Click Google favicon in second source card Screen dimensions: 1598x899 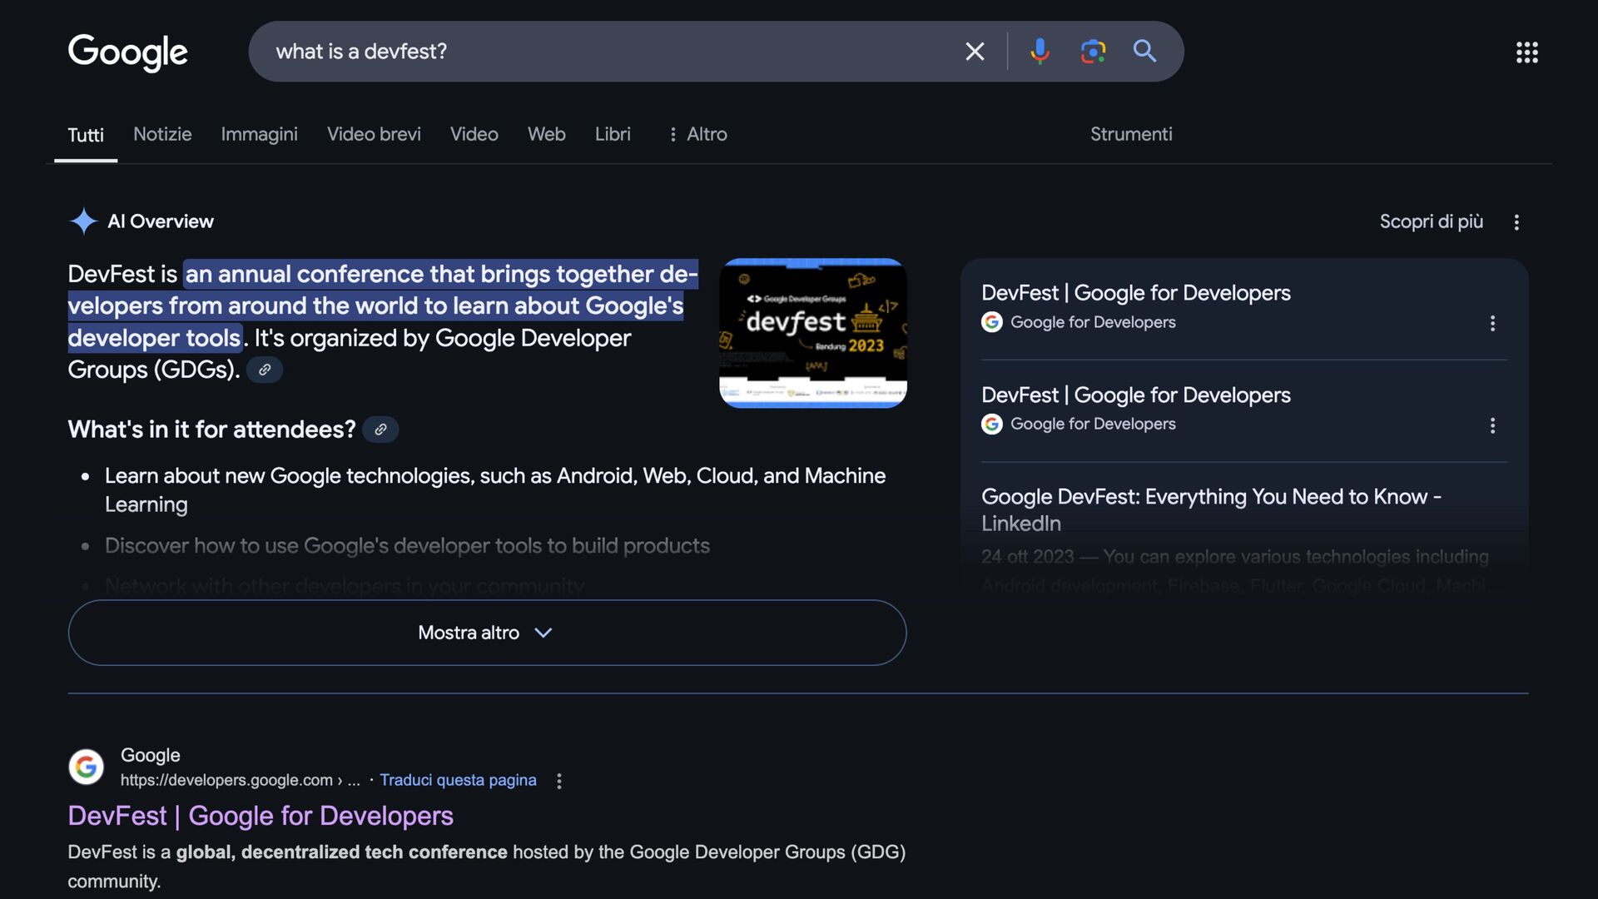point(992,425)
